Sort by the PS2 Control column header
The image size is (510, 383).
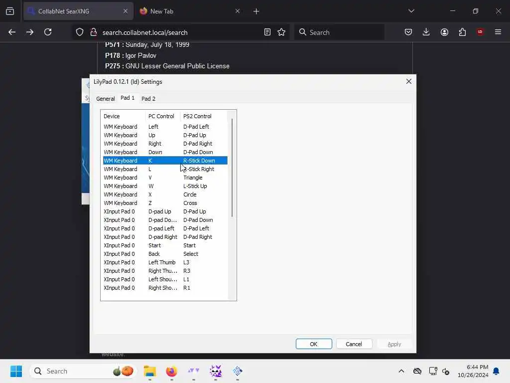point(204,116)
